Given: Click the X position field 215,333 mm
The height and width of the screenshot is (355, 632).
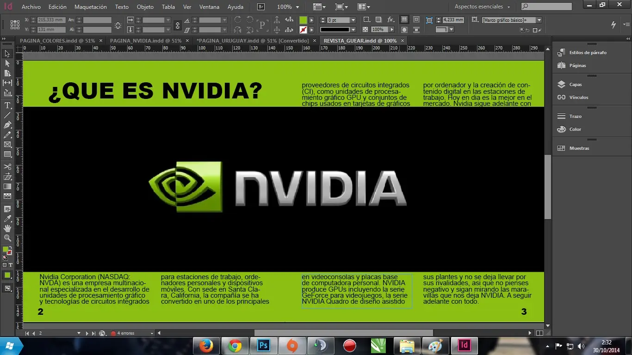Looking at the screenshot, I should tap(51, 20).
